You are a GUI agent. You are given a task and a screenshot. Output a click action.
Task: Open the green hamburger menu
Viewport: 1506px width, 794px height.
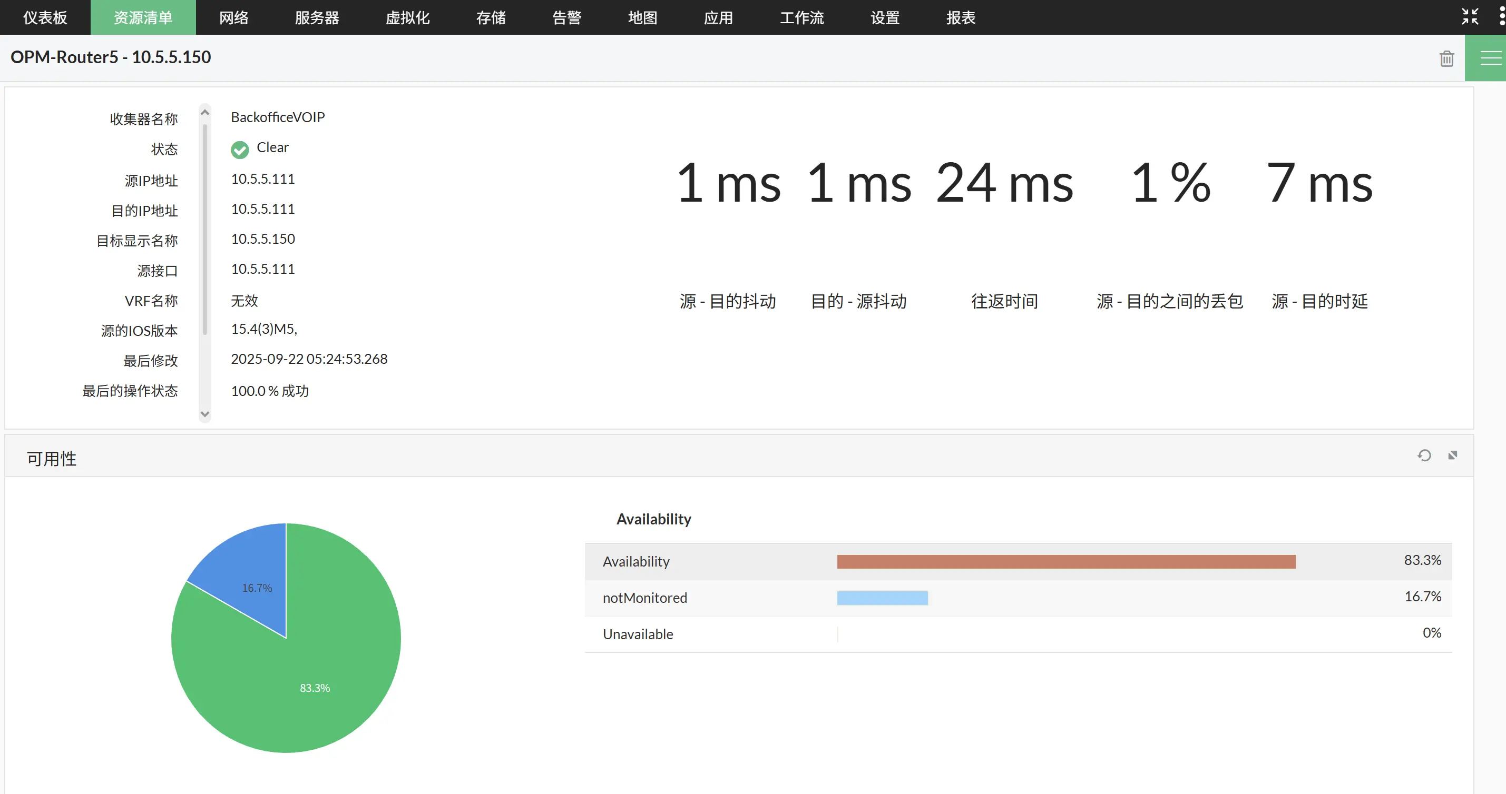point(1490,58)
